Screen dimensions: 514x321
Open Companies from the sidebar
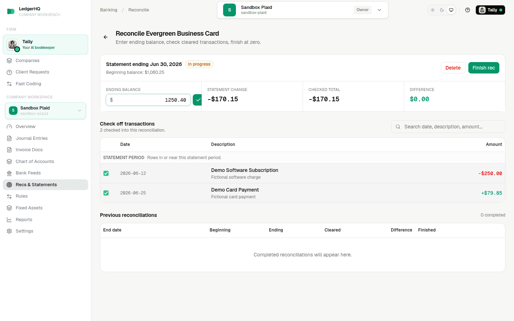point(45,61)
